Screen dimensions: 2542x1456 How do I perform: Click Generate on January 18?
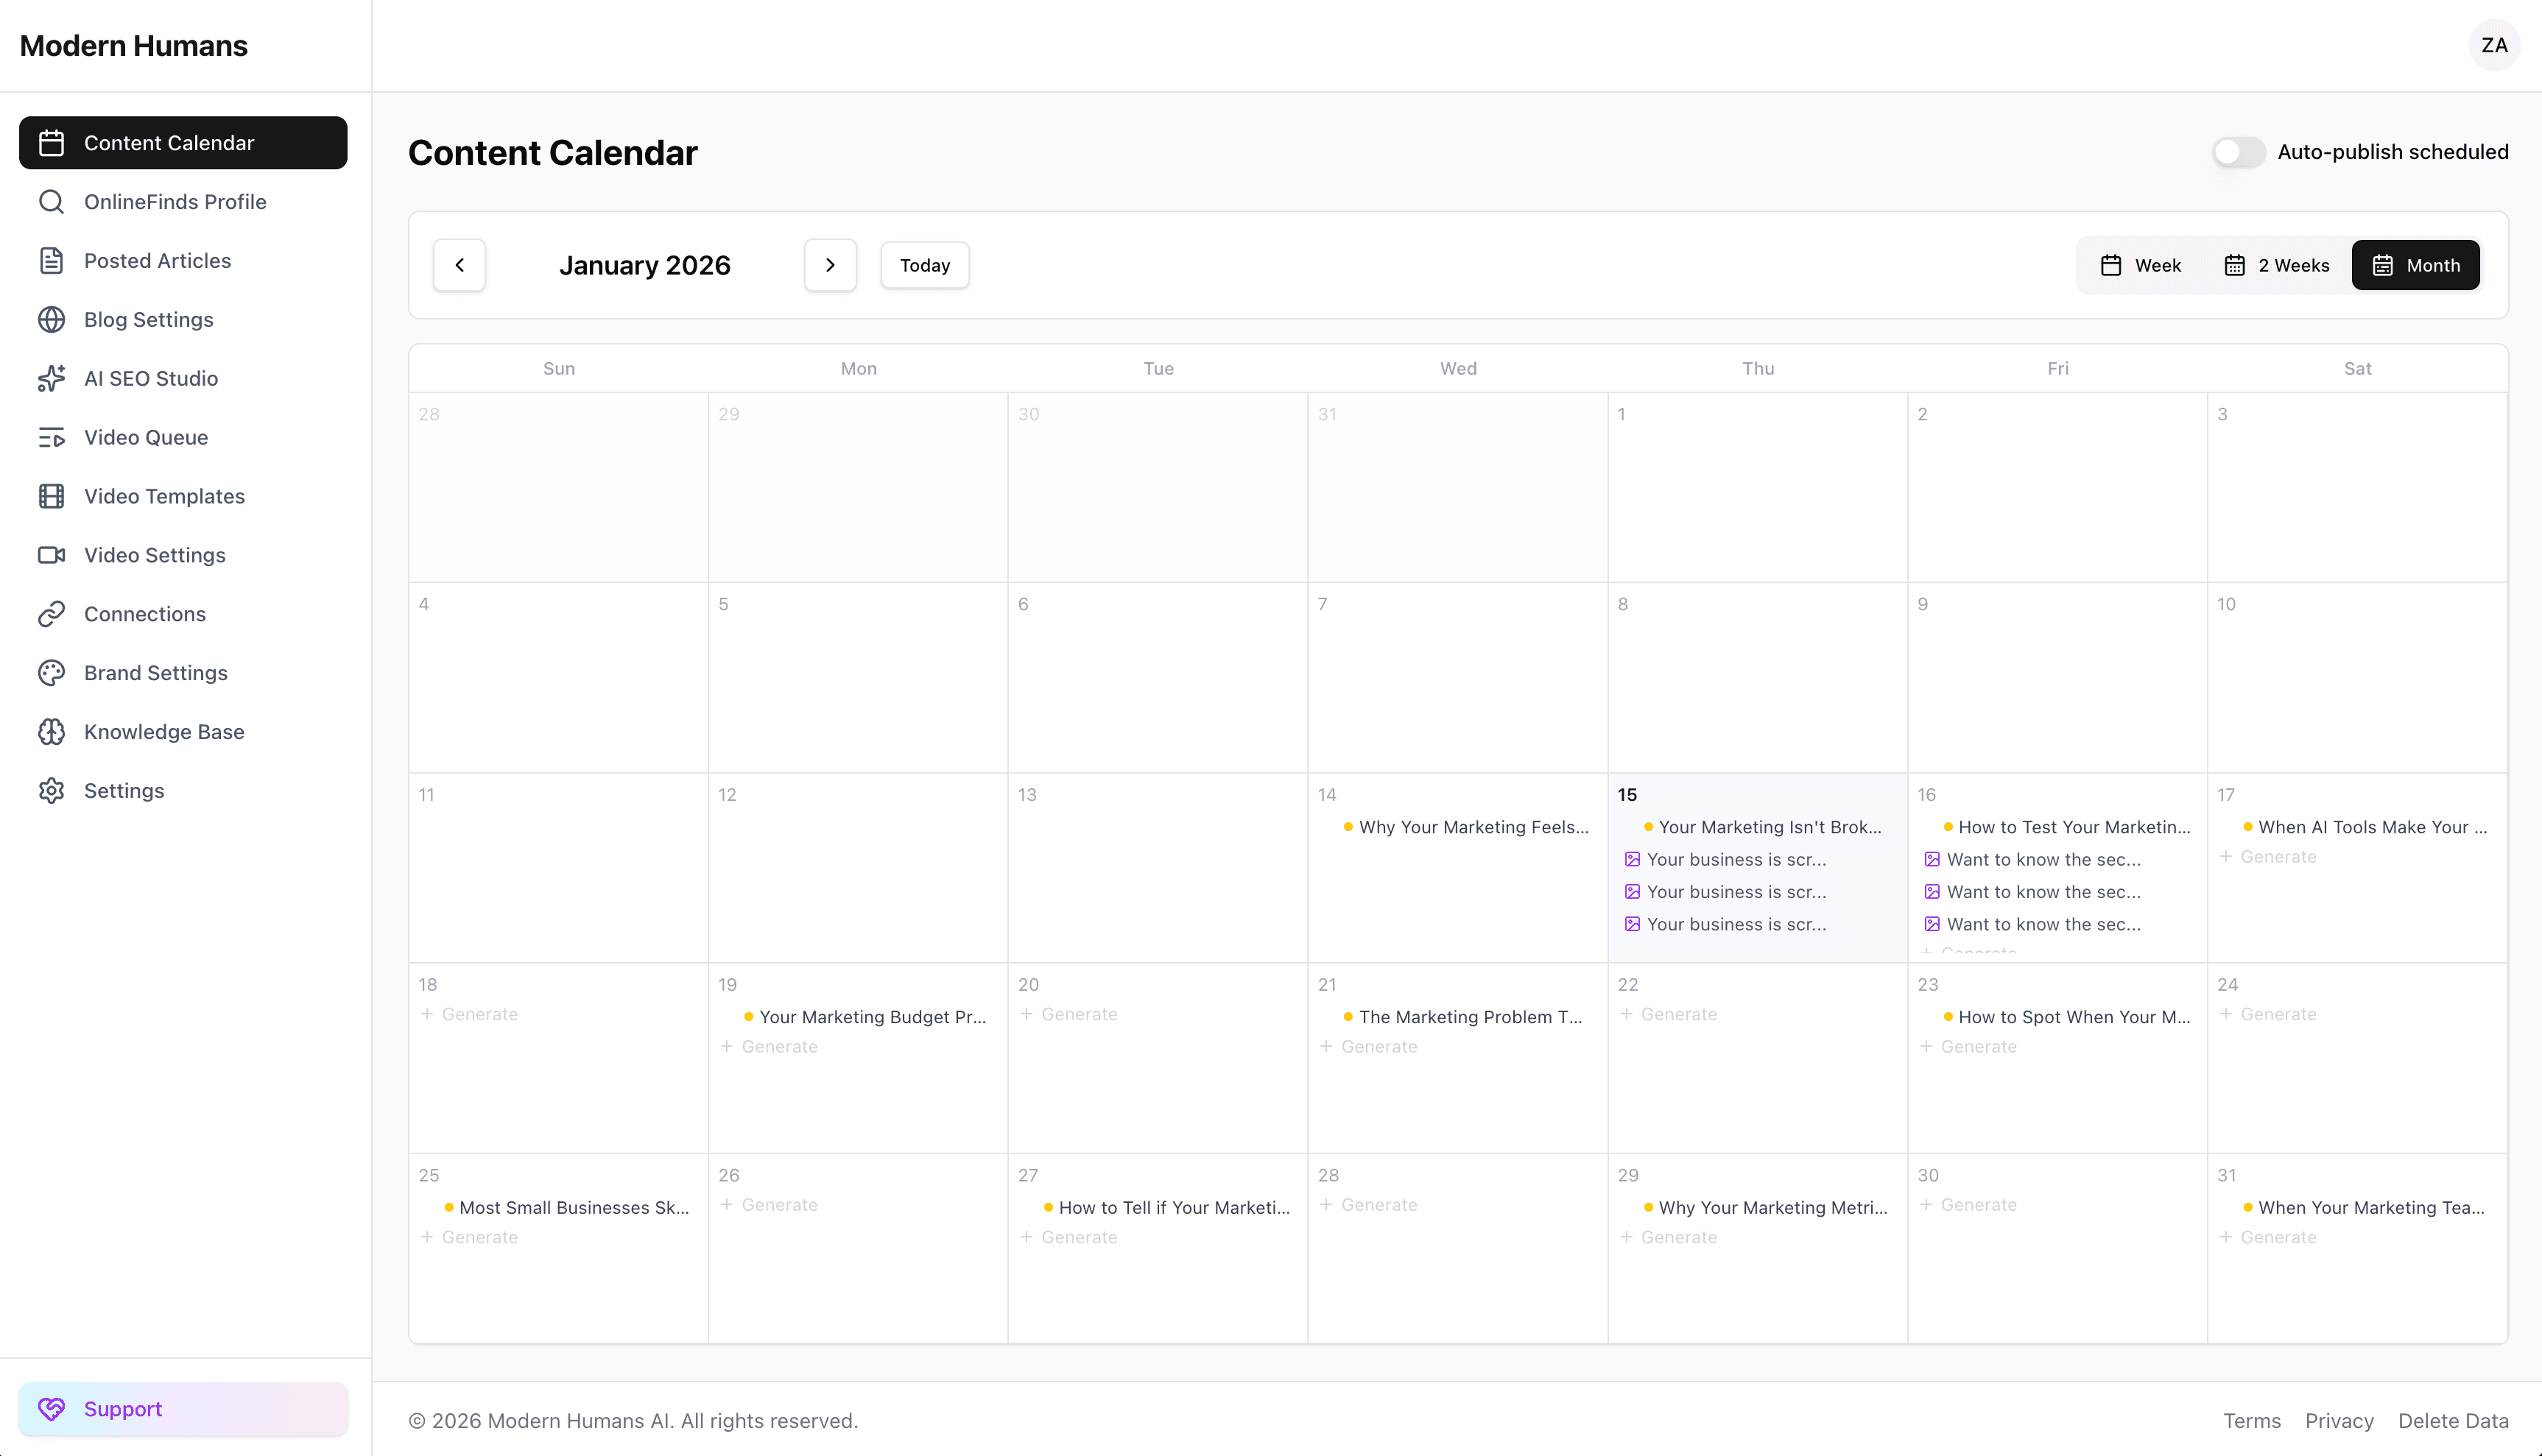tap(471, 1013)
